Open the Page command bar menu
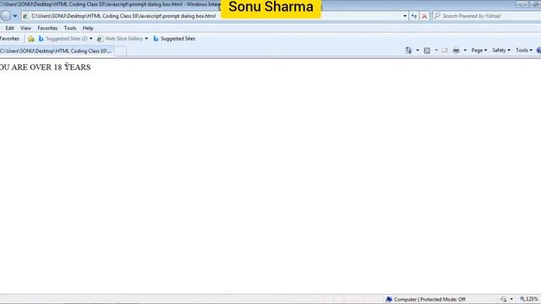Image resolution: width=541 pixels, height=304 pixels. [x=479, y=51]
